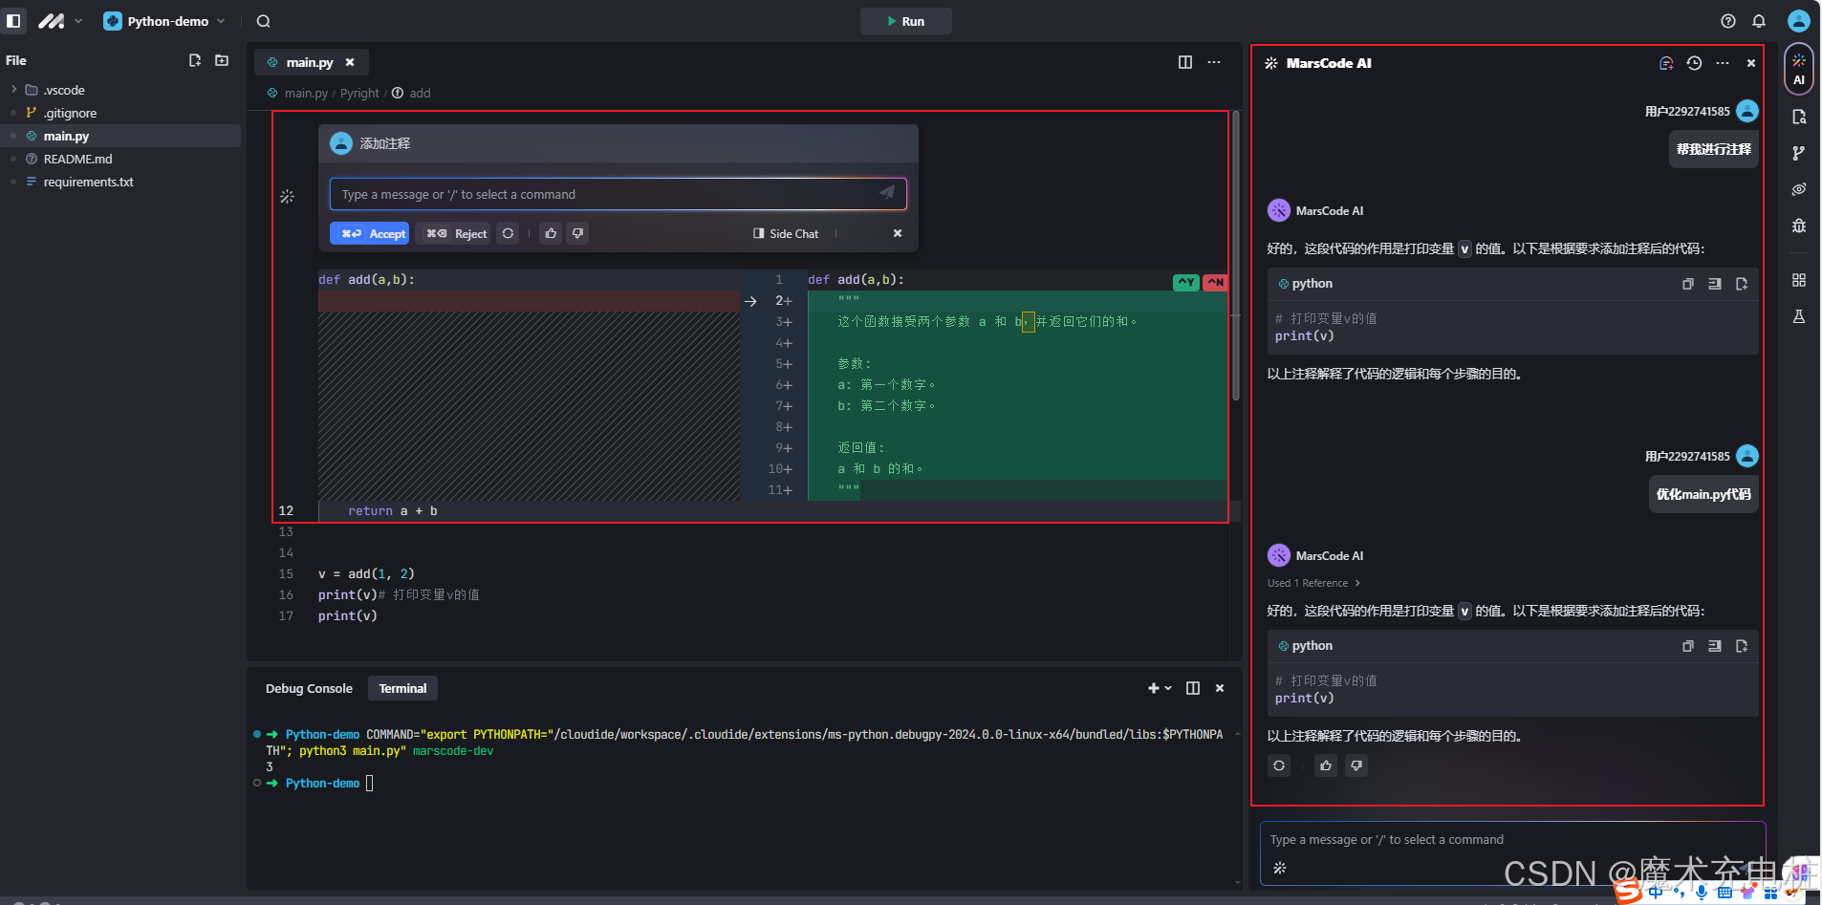Switch to the Debug Console tab
Screen dimensions: 1822x905
point(309,688)
